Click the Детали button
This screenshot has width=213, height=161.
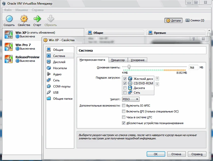pyautogui.click(x=173, y=21)
